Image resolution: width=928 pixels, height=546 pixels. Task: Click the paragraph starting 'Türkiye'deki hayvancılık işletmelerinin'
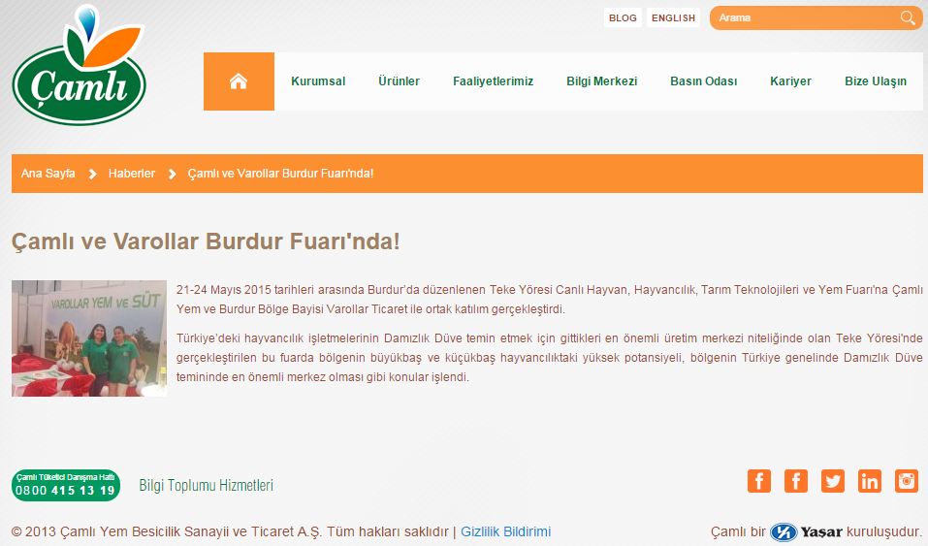pos(549,358)
